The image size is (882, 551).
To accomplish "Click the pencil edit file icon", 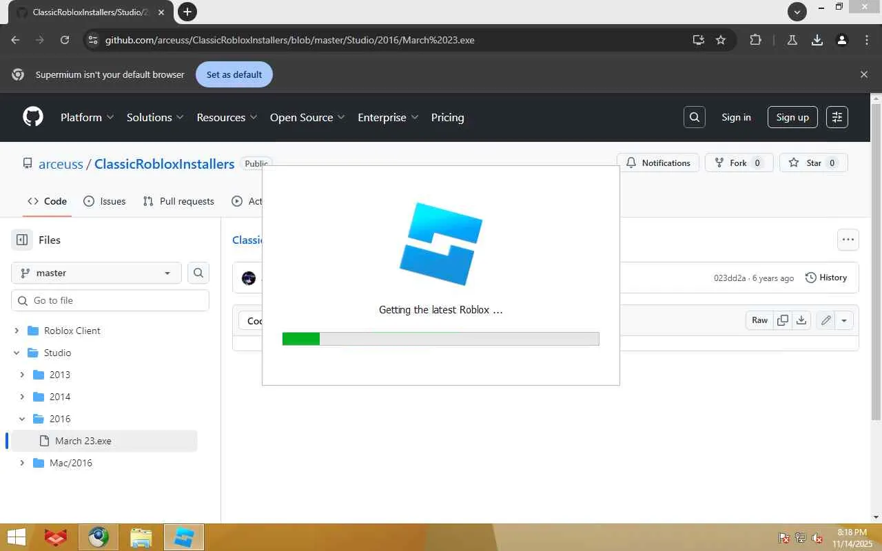I will 825,320.
